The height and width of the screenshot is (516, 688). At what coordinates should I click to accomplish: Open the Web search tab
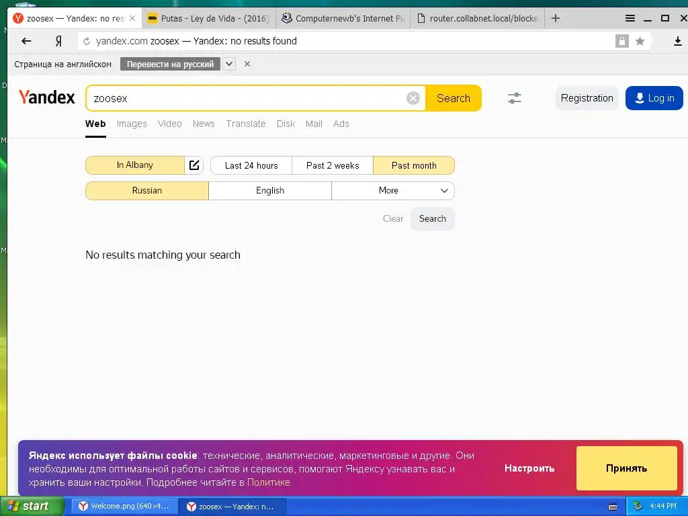(95, 124)
